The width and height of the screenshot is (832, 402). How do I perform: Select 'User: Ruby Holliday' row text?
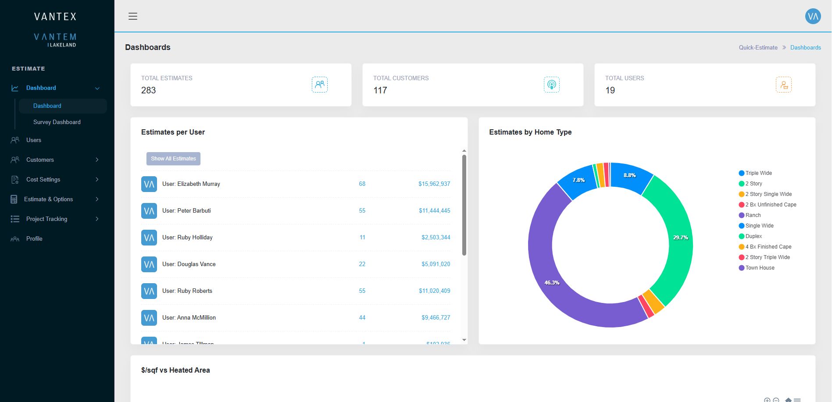tap(187, 238)
